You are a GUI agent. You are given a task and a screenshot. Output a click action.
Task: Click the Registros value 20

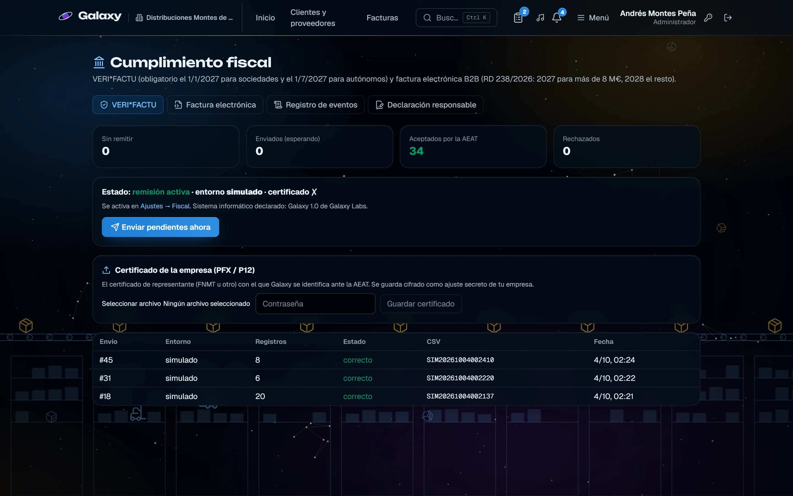tap(260, 396)
